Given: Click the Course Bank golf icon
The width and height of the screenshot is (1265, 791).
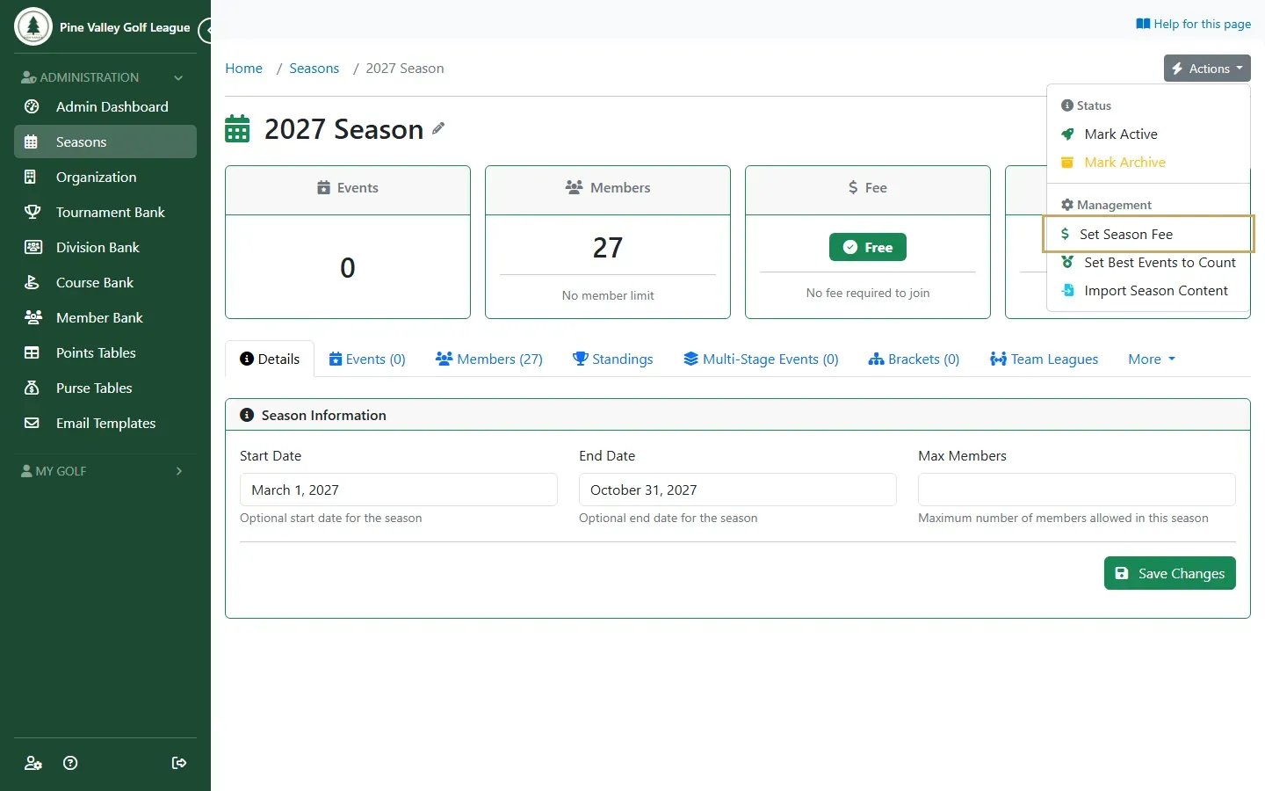Looking at the screenshot, I should [32, 282].
